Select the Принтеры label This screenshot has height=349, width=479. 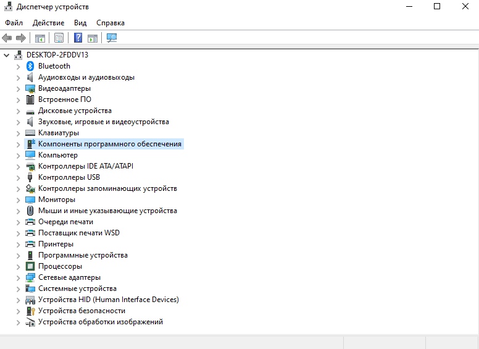[x=56, y=244]
